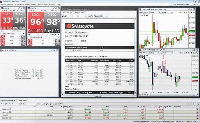Image resolution: width=200 pixels, height=123 pixels.
Task: Open EURUSD chart 5 min interval dropdown
Action: pyautogui.click(x=172, y=13)
